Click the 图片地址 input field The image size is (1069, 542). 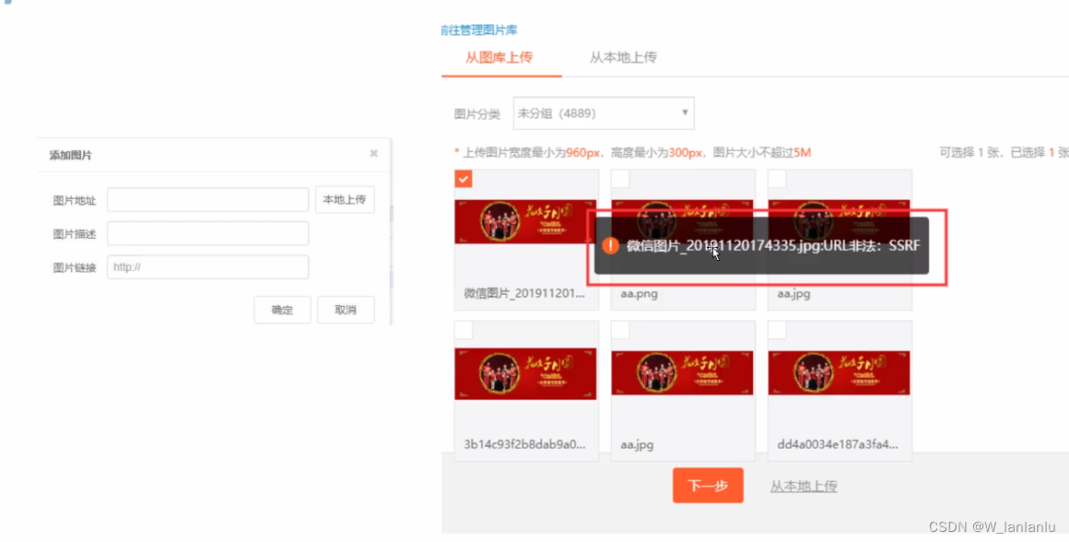pyautogui.click(x=208, y=200)
